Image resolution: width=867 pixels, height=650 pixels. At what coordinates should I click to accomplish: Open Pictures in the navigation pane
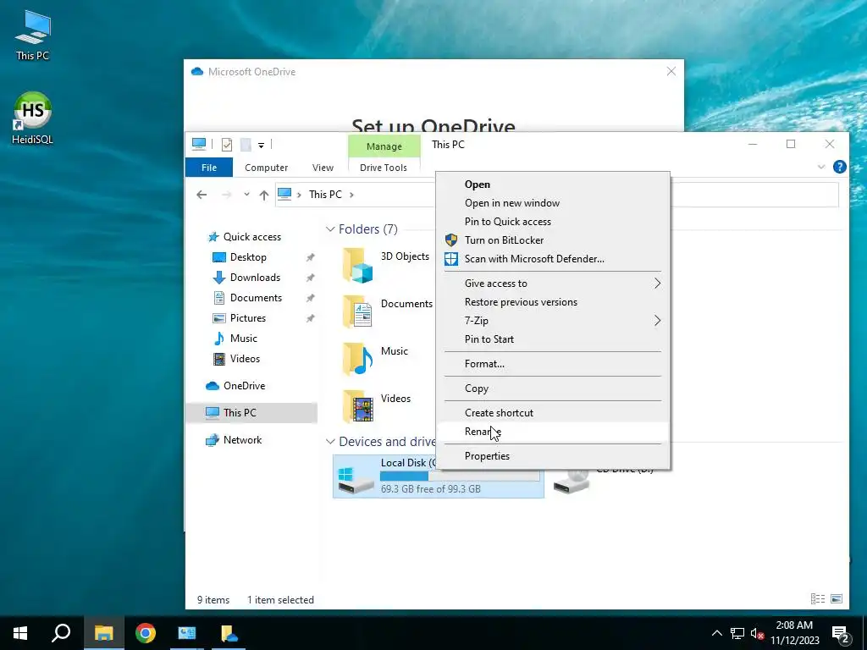point(248,318)
